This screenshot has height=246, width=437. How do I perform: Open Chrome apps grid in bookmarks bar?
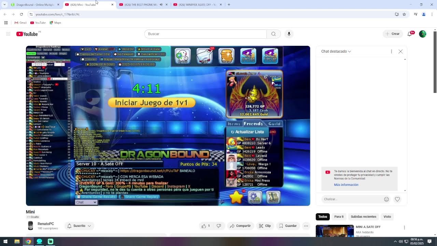pos(6,23)
